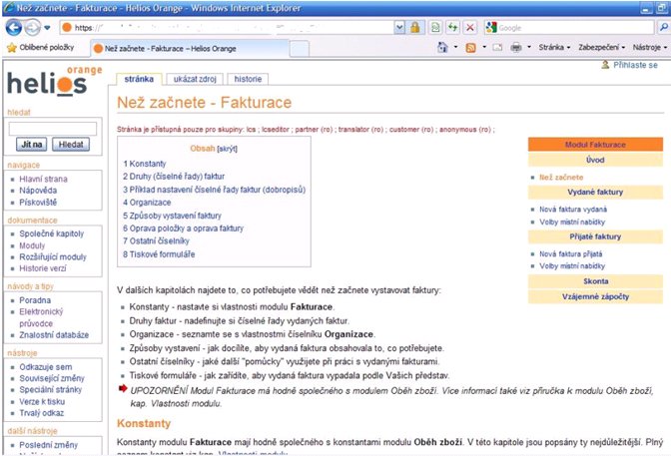671x456 pixels.
Task: Jump to contents entry 8 Tiskové formuláře
Action: coord(159,254)
